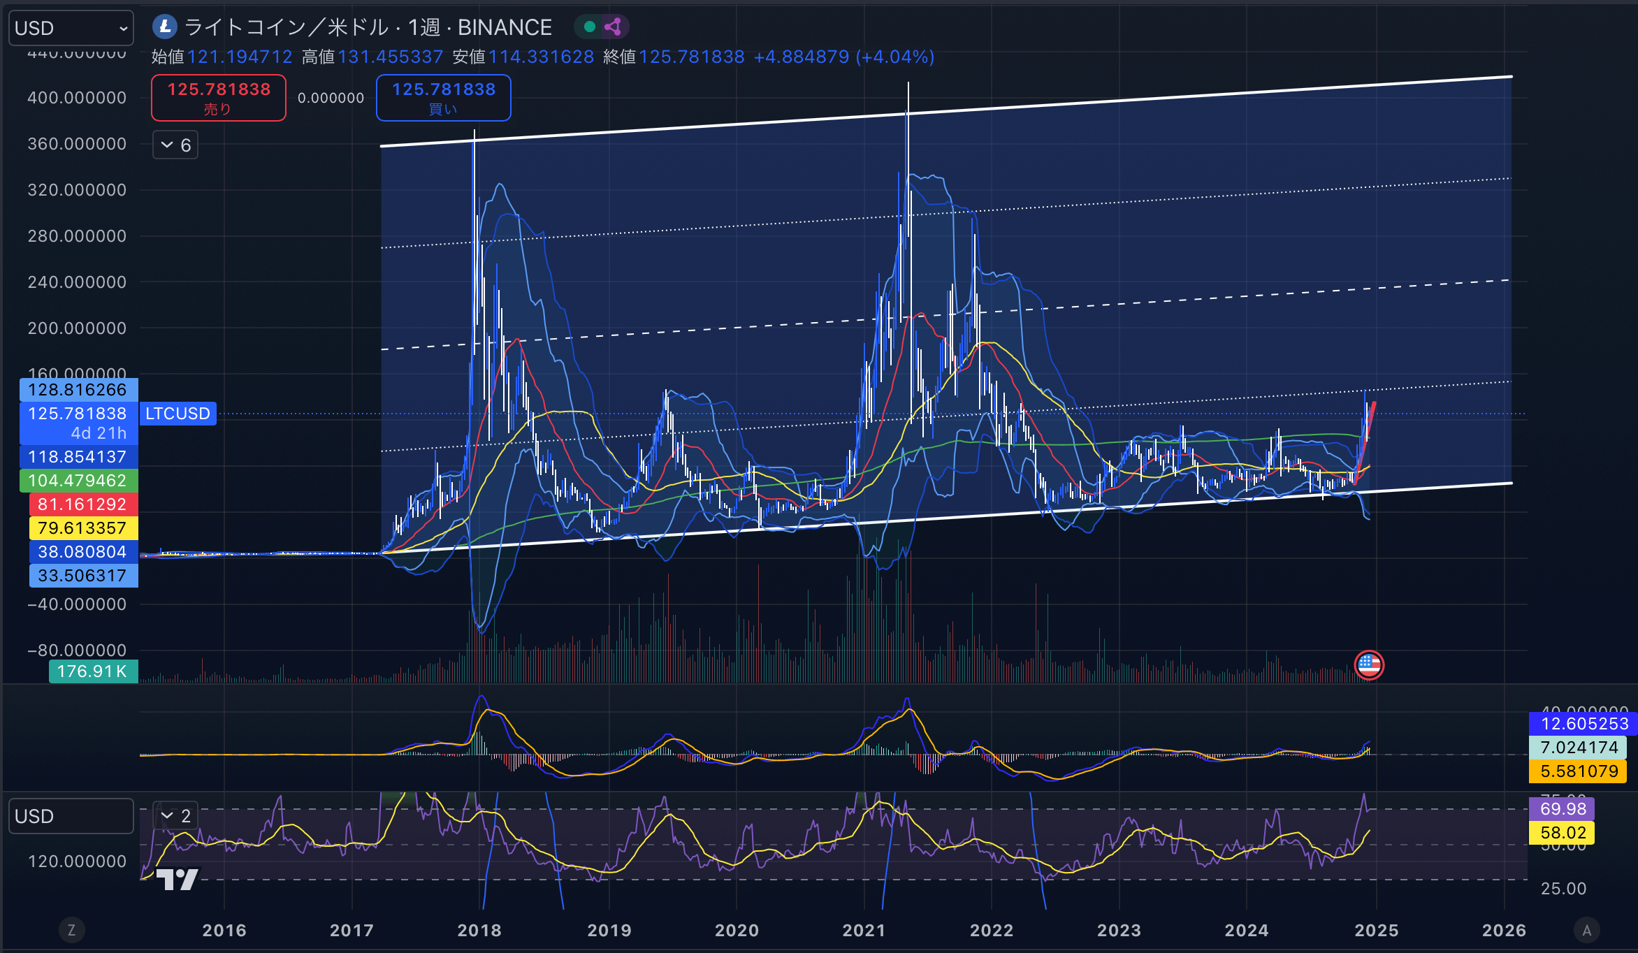Click the 2021 label on time axis
The height and width of the screenshot is (953, 1638).
864,931
